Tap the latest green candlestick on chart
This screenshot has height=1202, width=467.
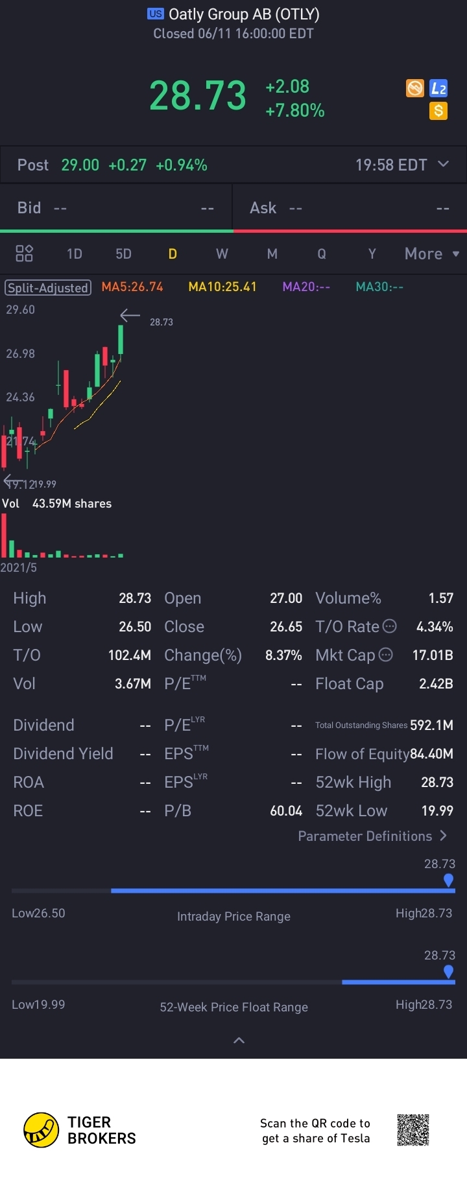121,340
